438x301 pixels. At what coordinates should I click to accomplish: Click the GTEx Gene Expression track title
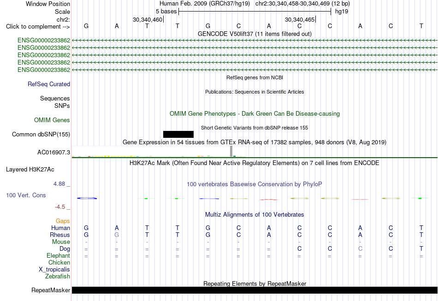pyautogui.click(x=255, y=142)
